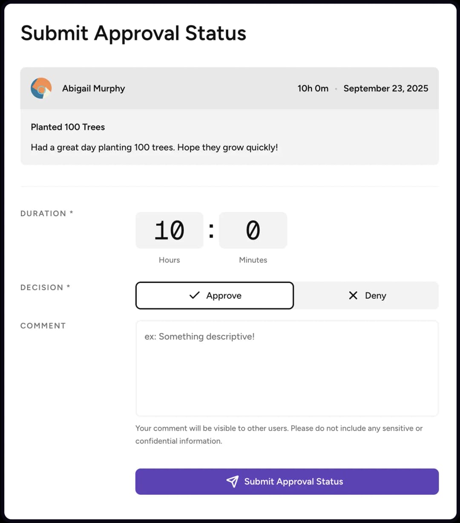460x523 pixels.
Task: Click the Submit Approval Status page heading
Action: click(133, 33)
